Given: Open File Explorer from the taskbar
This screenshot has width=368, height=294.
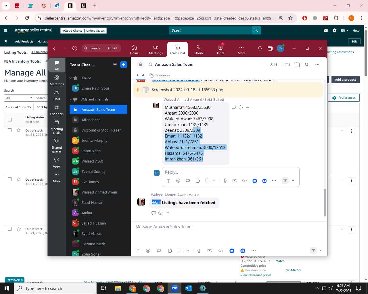Looking at the screenshot, I should click(x=118, y=288).
